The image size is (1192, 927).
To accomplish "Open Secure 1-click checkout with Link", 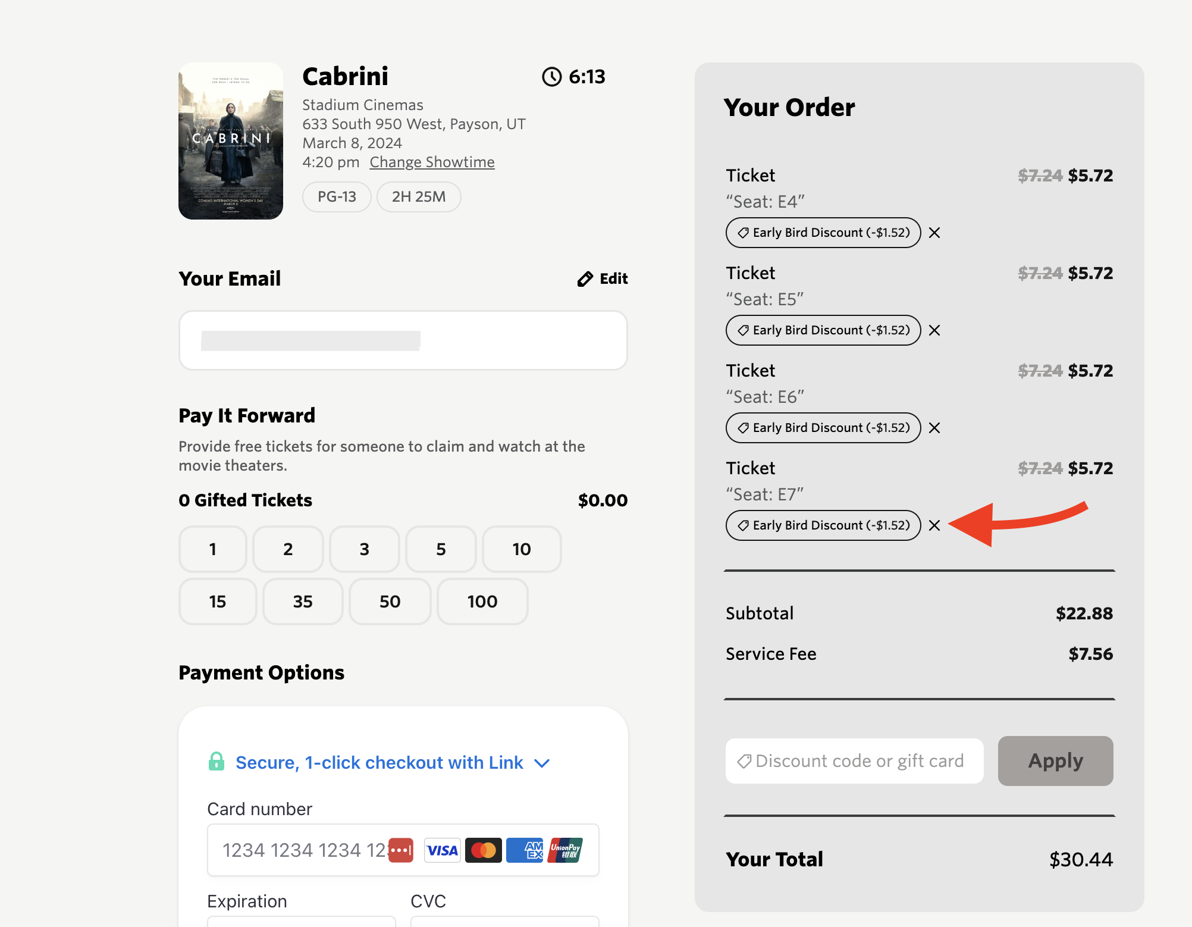I will 379,763.
